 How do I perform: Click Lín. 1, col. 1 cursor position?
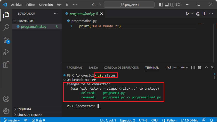click(x=108, y=120)
